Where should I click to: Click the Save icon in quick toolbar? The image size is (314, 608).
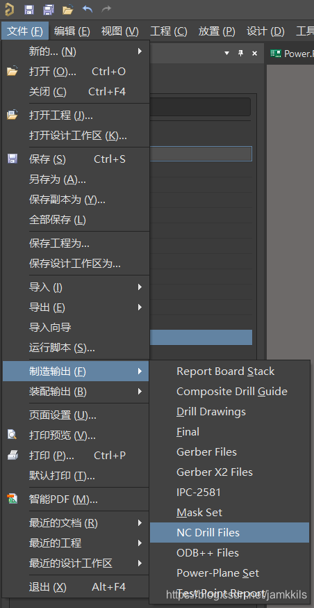[29, 9]
